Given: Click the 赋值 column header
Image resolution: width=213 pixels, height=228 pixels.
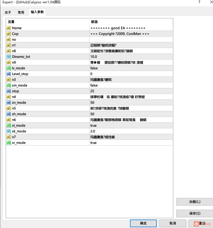Looking at the screenshot, I should [x=131, y=22].
